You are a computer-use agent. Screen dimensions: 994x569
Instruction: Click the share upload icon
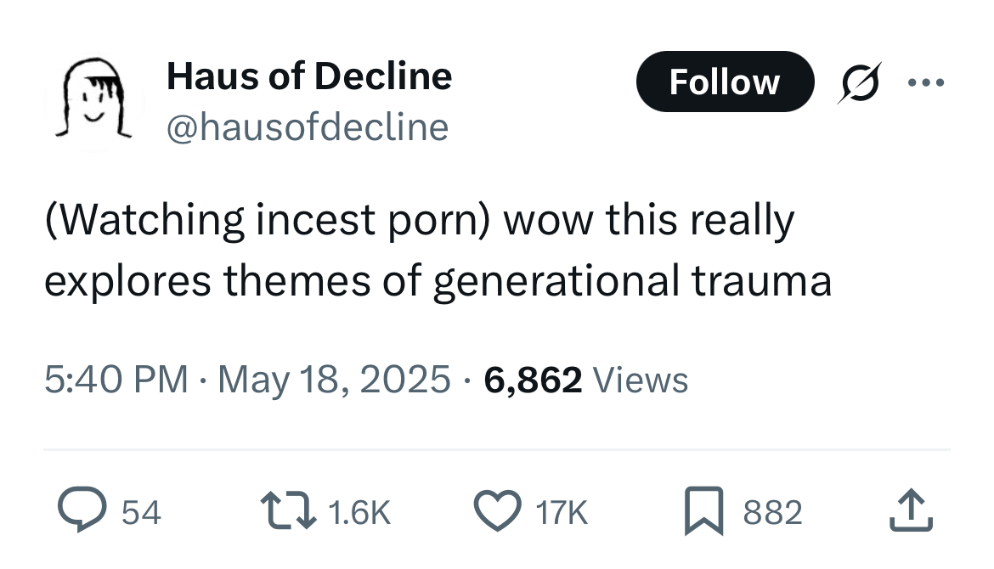tap(911, 510)
